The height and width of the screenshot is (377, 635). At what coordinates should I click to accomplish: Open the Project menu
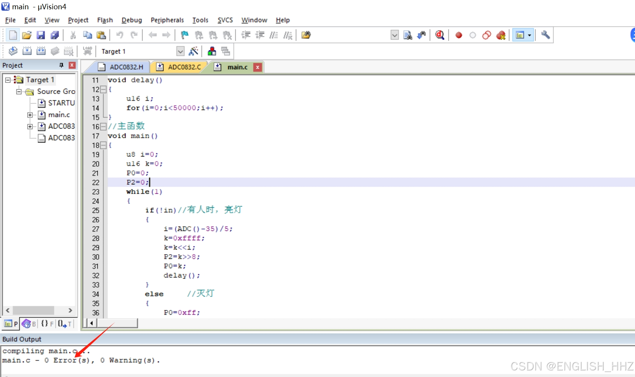click(78, 20)
